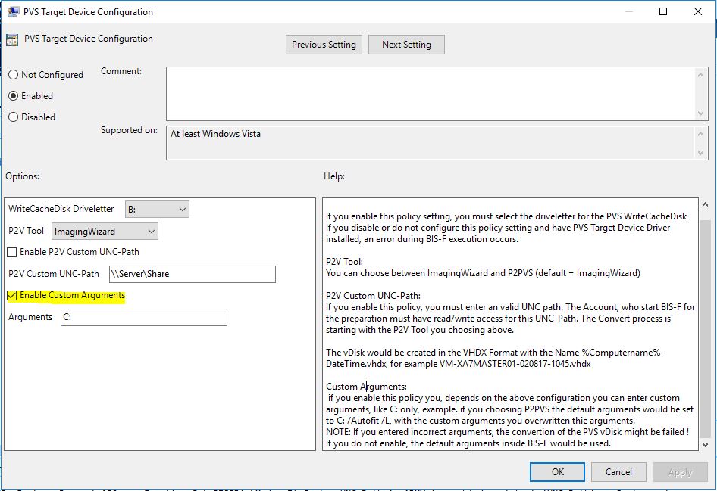This screenshot has width=717, height=491.
Task: Click the Apply button
Action: pyautogui.click(x=680, y=472)
